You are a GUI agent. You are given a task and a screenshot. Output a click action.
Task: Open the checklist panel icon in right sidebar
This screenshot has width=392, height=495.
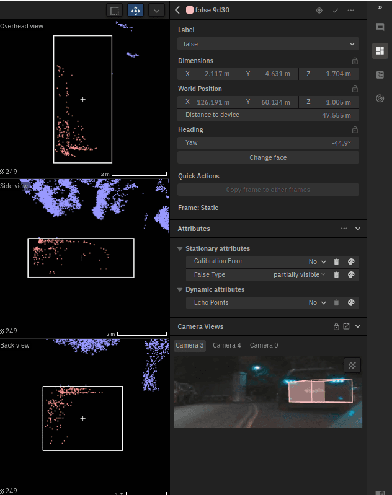[380, 75]
